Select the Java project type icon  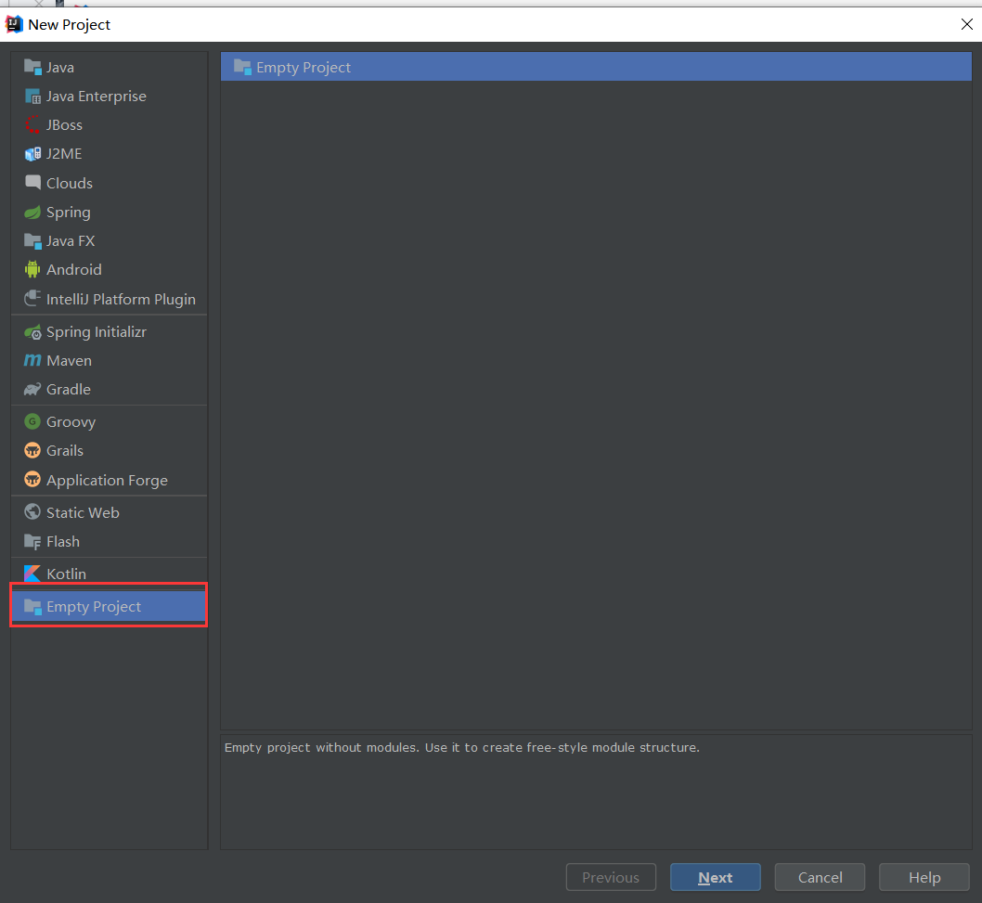[32, 67]
